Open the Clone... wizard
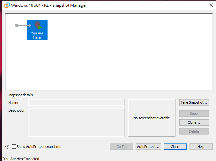 coord(194,122)
